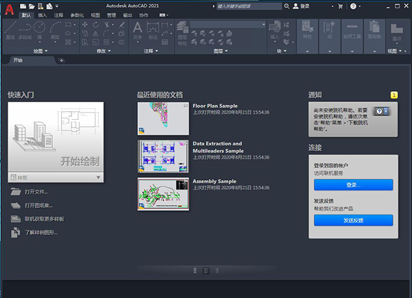This screenshot has width=412, height=298.
Task: Select the Trim tool icon
Action: coord(106,25)
